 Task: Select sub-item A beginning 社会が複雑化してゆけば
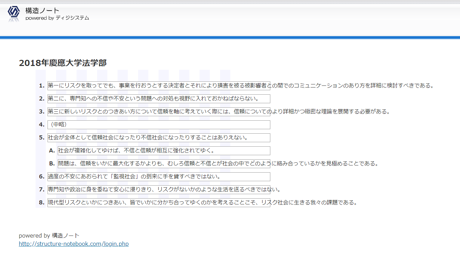click(164, 151)
